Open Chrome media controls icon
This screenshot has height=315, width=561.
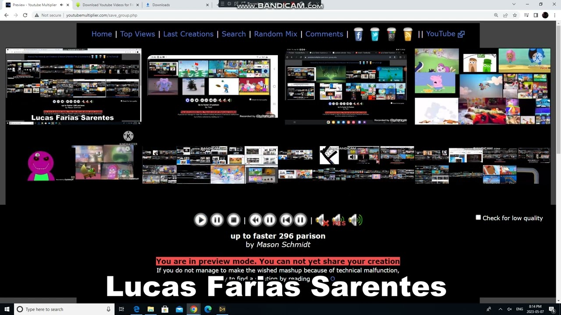pos(526,15)
